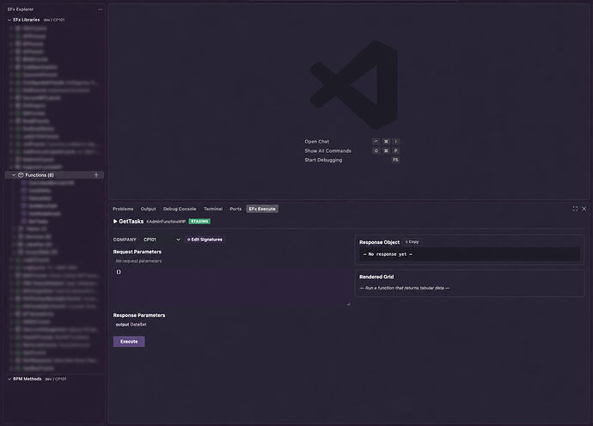This screenshot has width=593, height=426.
Task: Click the Edit Signatures button
Action: click(205, 240)
